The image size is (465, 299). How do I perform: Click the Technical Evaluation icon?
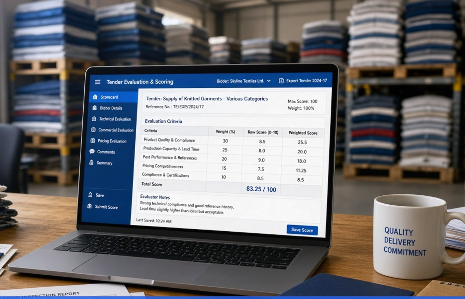94,119
